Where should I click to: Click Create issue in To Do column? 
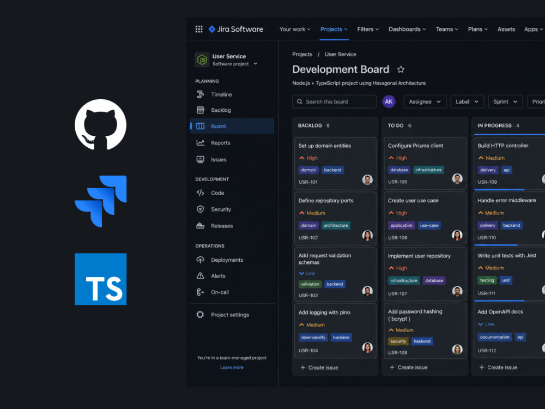tap(408, 367)
